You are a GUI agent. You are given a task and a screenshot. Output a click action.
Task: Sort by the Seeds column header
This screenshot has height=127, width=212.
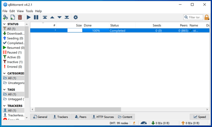pos(149,25)
